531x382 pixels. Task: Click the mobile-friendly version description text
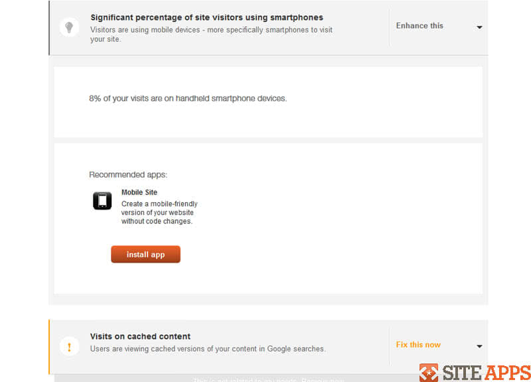tap(159, 212)
